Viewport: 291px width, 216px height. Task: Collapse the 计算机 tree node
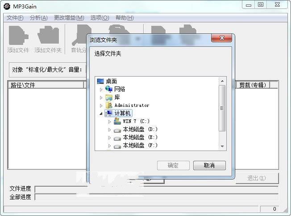click(101, 114)
